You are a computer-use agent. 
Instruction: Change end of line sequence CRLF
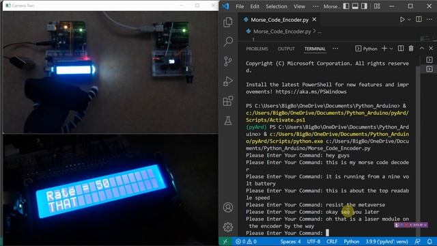pyautogui.click(x=332, y=241)
